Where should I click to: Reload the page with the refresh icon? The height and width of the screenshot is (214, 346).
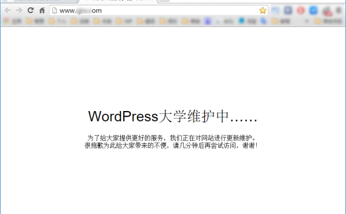pos(31,10)
